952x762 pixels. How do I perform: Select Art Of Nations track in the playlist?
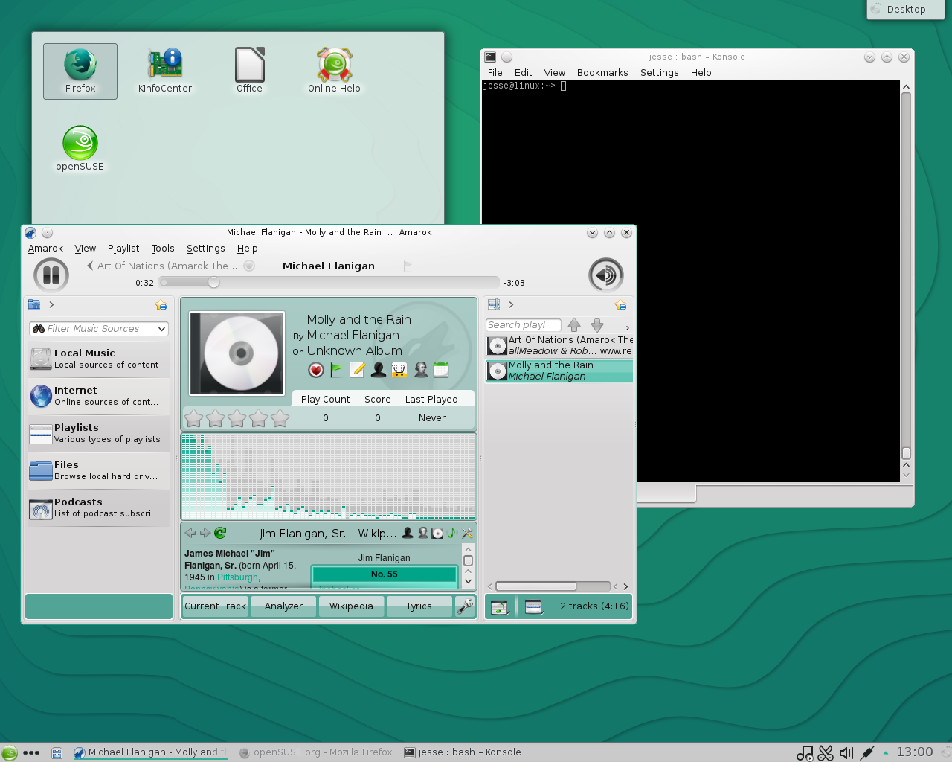coord(559,345)
